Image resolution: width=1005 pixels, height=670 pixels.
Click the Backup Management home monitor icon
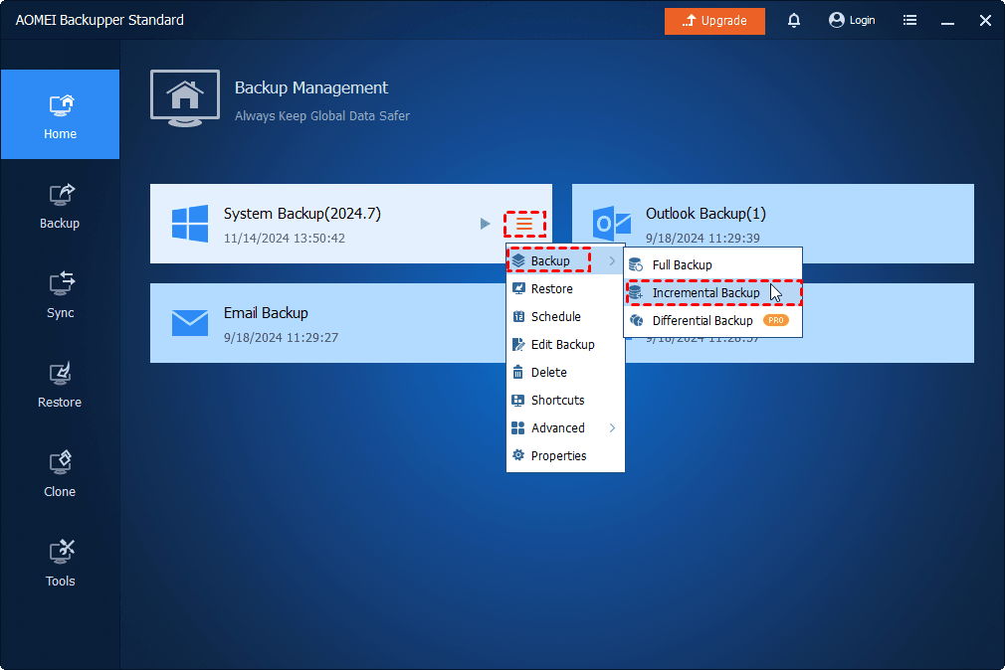(185, 98)
